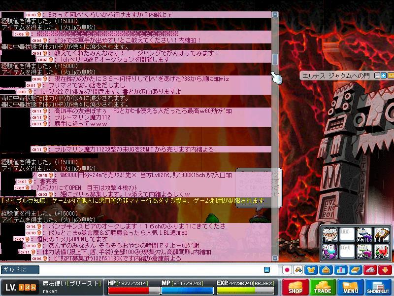Image resolution: width=394 pixels, height=296 pixels.
Task: Open the inventory bag icon
Action: point(326,270)
